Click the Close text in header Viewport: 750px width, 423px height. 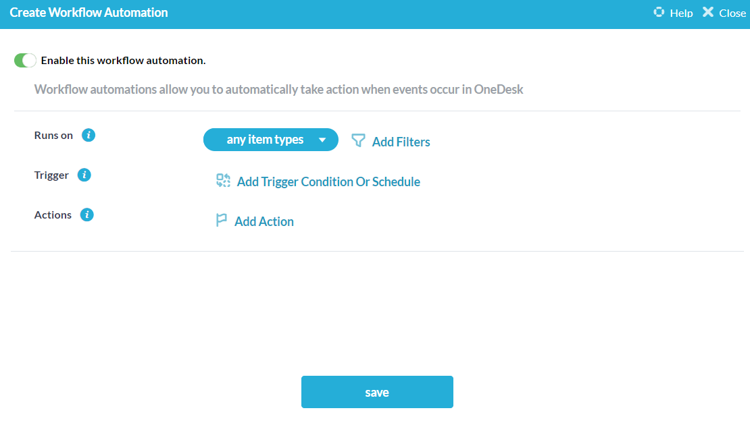[x=732, y=13]
